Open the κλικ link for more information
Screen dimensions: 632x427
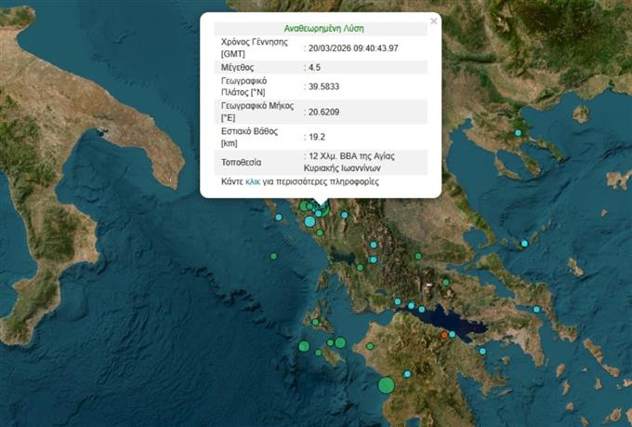[x=252, y=182]
